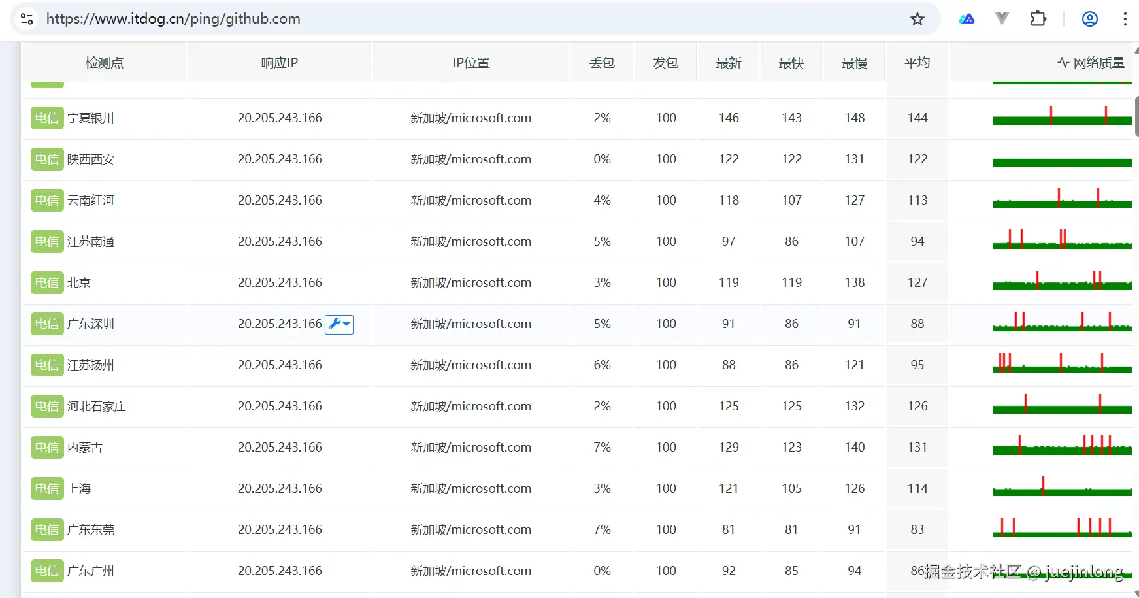Image resolution: width=1139 pixels, height=598 pixels.
Task: Open the browser extensions puzzle icon
Action: coord(1038,18)
